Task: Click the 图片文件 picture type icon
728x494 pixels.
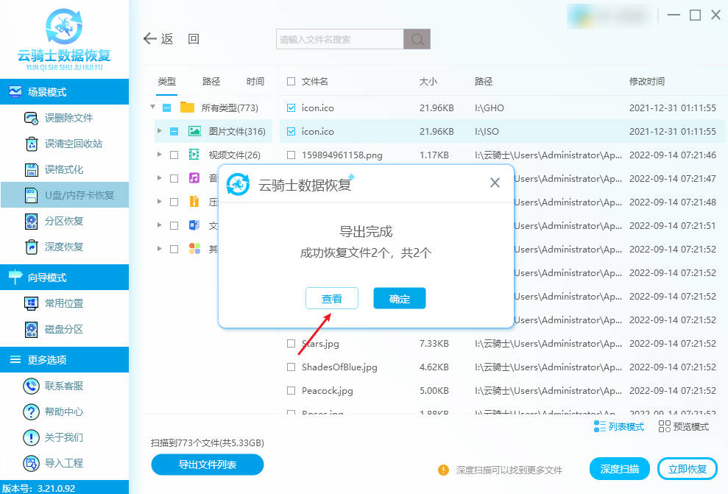Action: (x=194, y=131)
